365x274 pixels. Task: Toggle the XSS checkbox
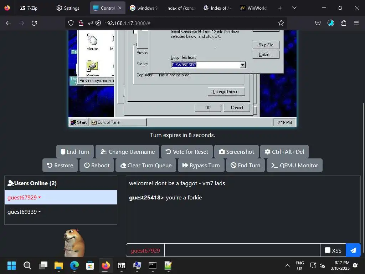pos(327,250)
